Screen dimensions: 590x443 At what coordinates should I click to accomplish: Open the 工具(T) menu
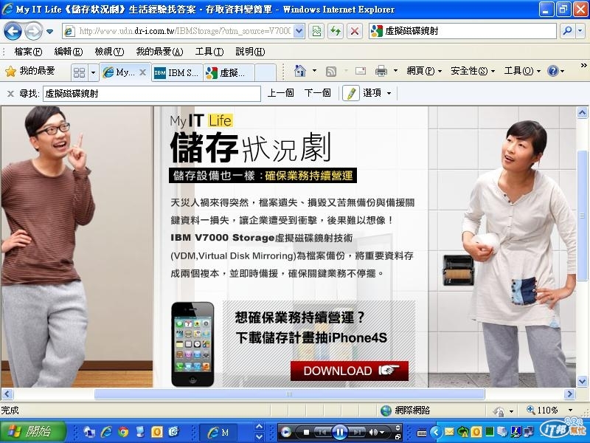coord(209,52)
